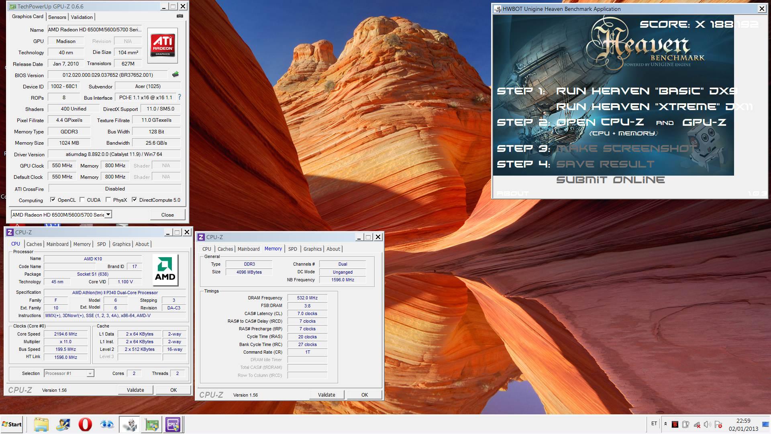Click the GPU Name field value
771x434 pixels.
tap(95, 29)
